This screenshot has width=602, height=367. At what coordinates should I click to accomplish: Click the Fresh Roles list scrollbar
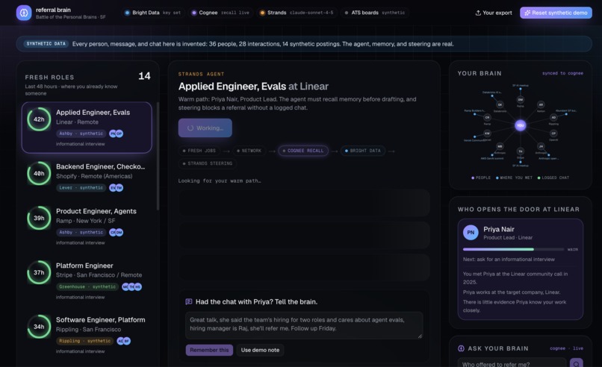coord(158,156)
